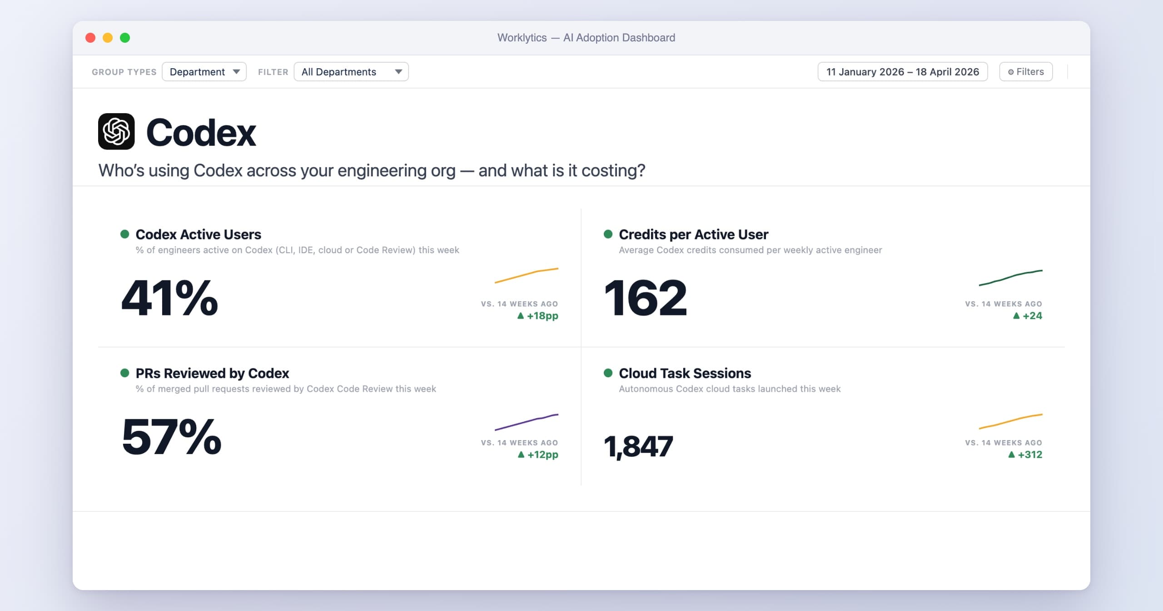Close the window with the red button

coord(90,38)
